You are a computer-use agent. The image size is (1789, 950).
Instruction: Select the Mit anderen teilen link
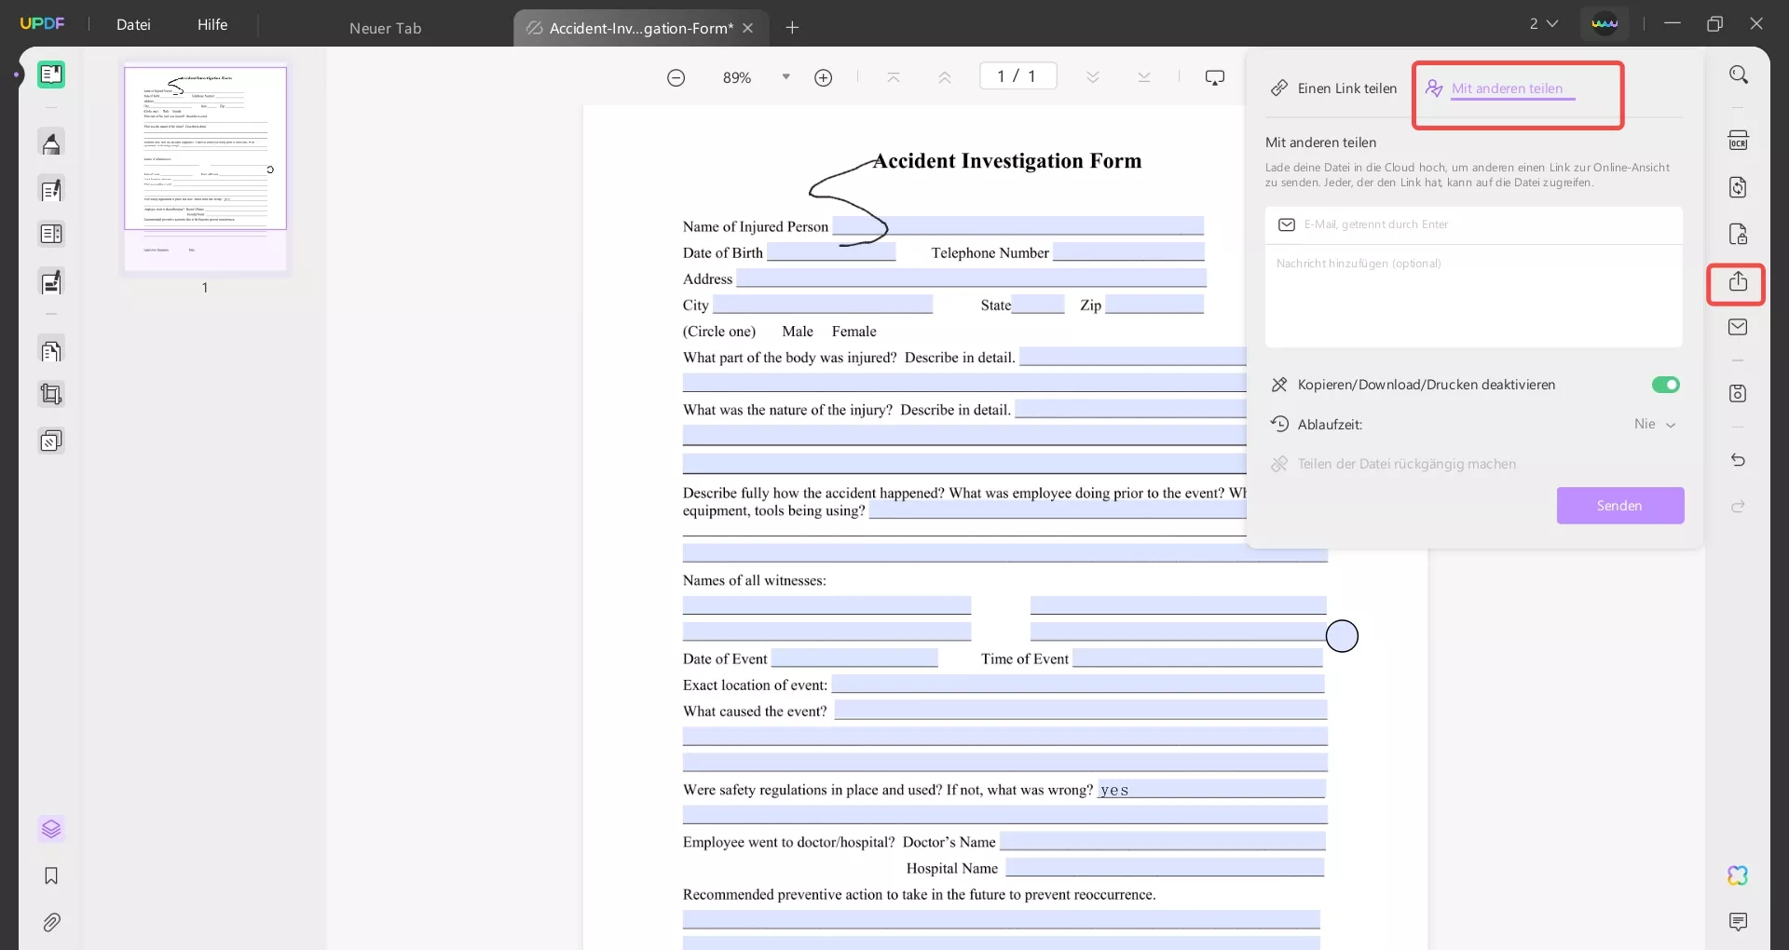[1508, 88]
